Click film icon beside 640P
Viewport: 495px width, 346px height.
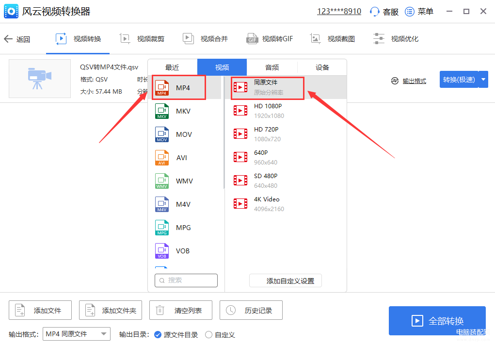240,157
